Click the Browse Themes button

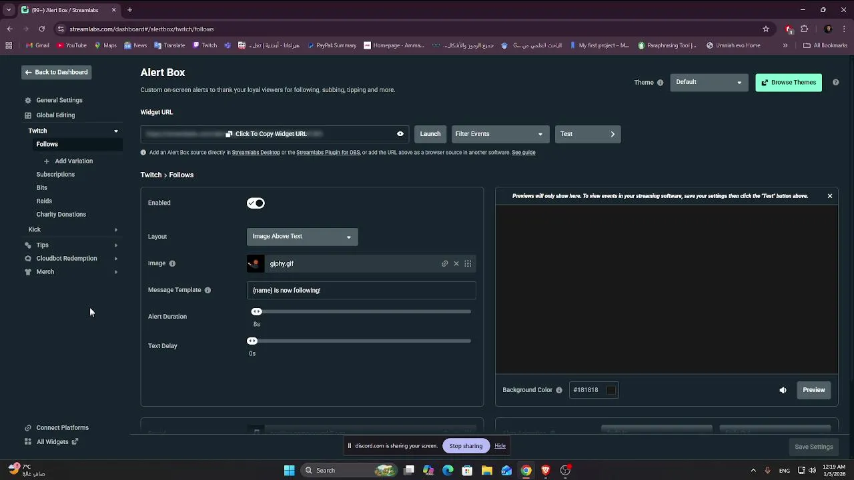[x=789, y=83]
